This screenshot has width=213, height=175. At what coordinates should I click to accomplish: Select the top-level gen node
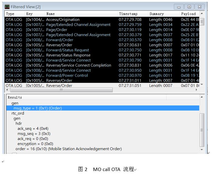[15, 103]
